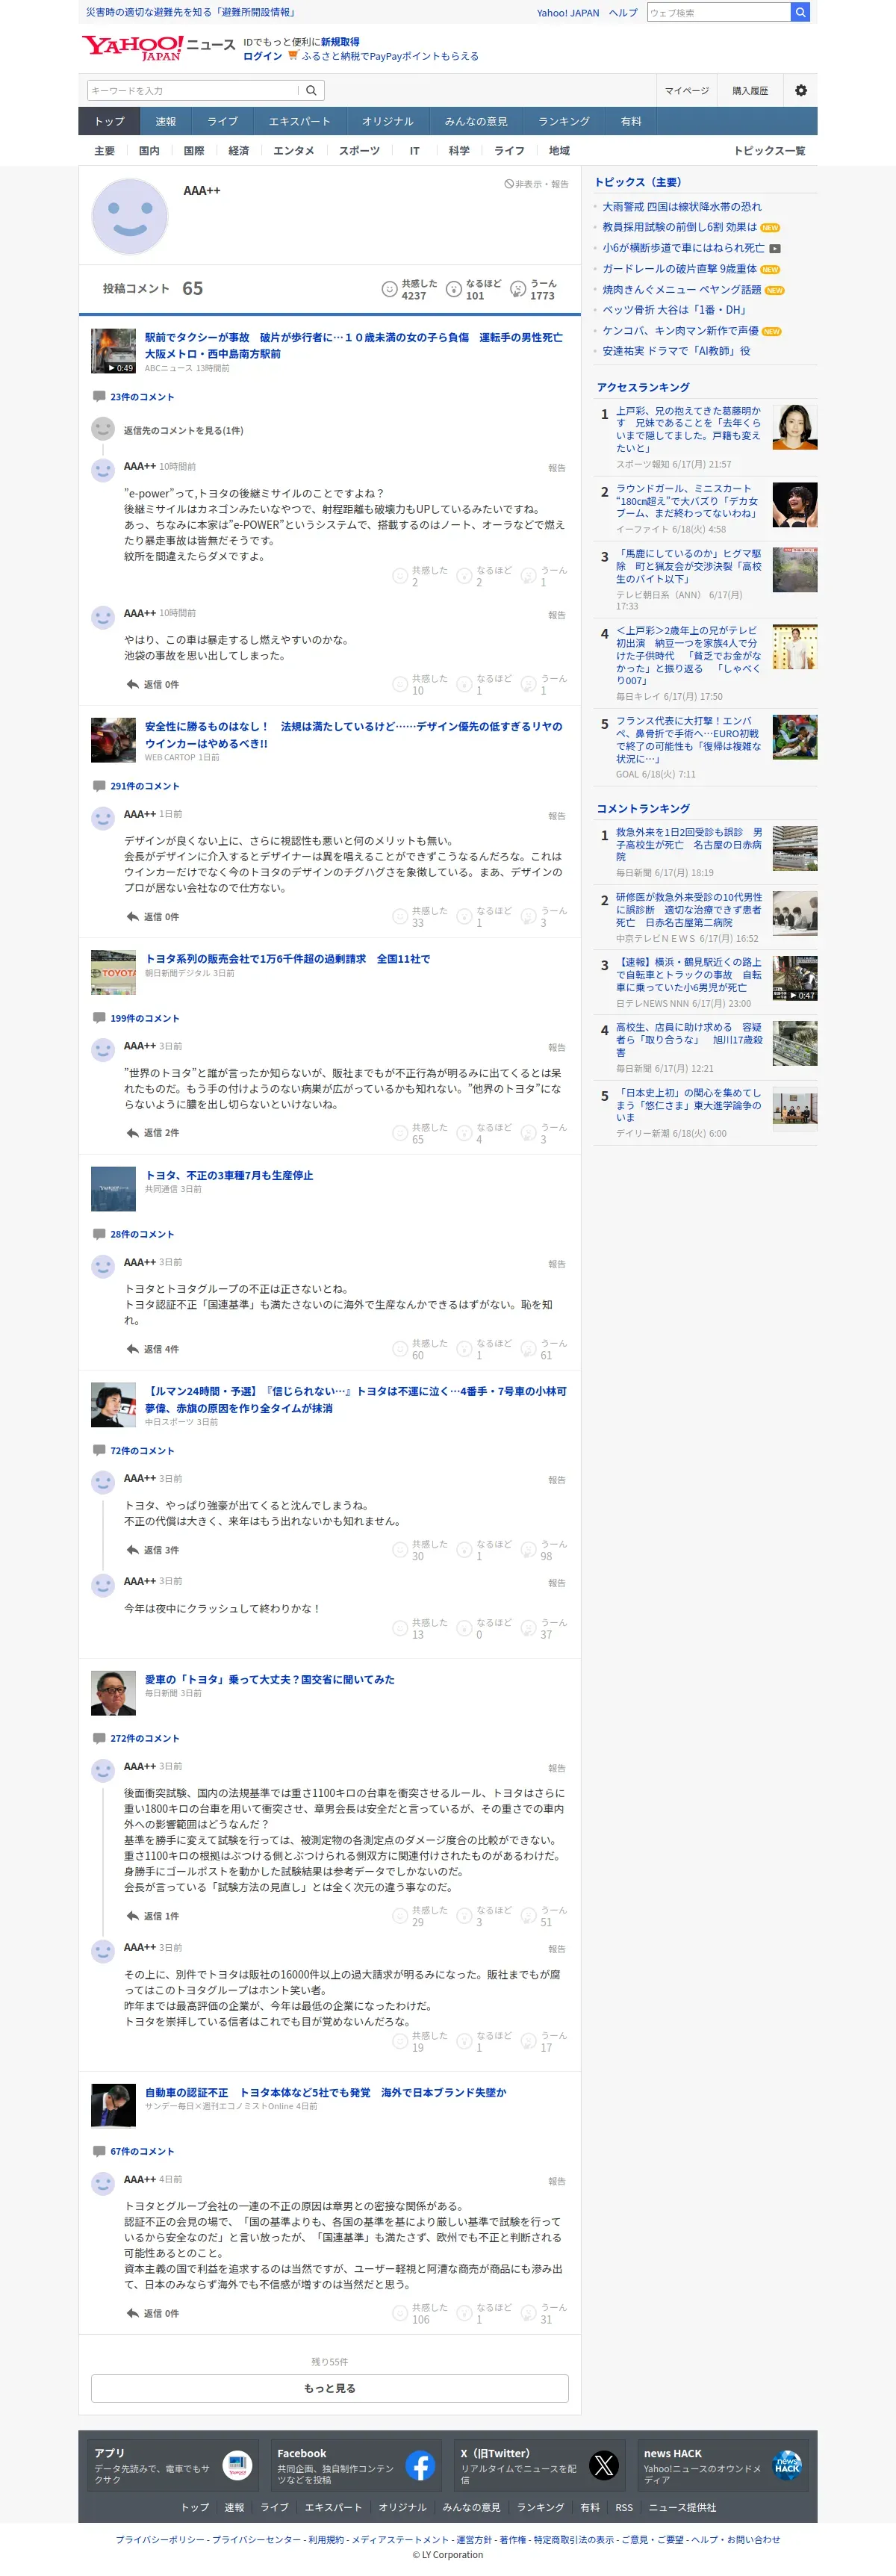Click the Yahoo app icon in footer
This screenshot has width=896, height=2576.
pos(237,2465)
